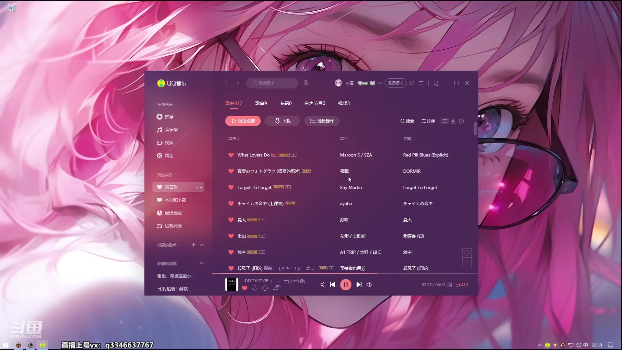The image size is (622, 350).
Task: Open the 视频 section in sidebar
Action: coord(169,142)
